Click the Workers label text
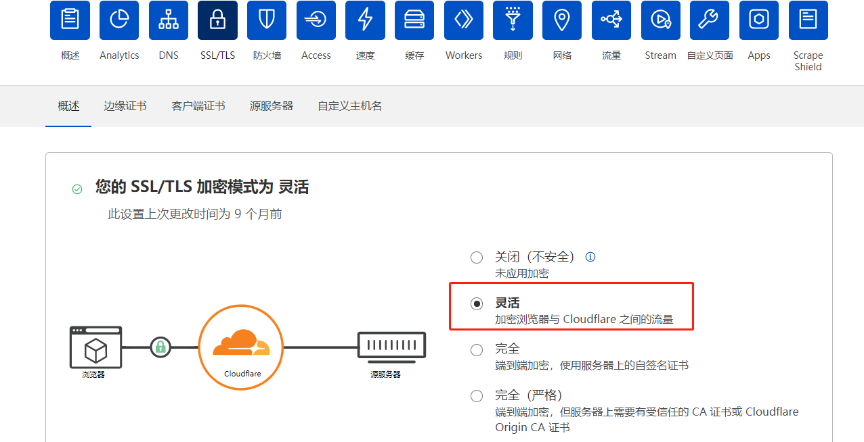Viewport: 864px width, 442px height. click(x=464, y=55)
